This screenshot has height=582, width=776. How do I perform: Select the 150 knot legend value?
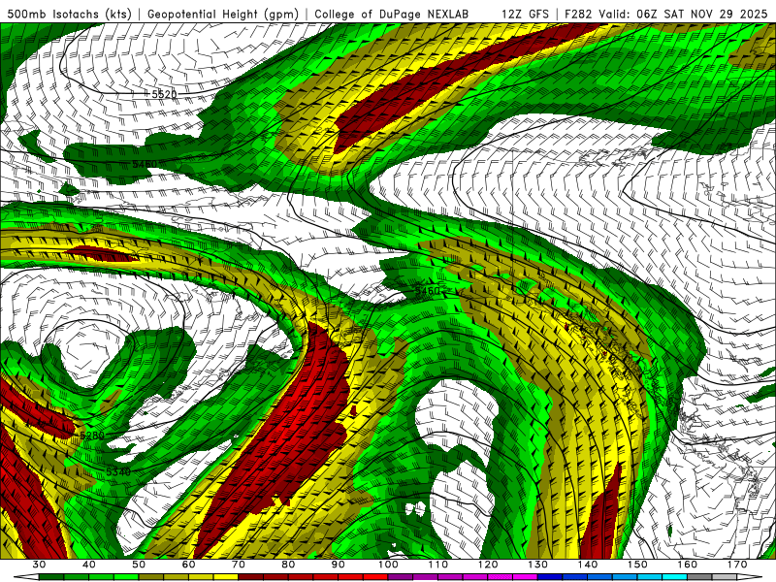tap(637, 565)
